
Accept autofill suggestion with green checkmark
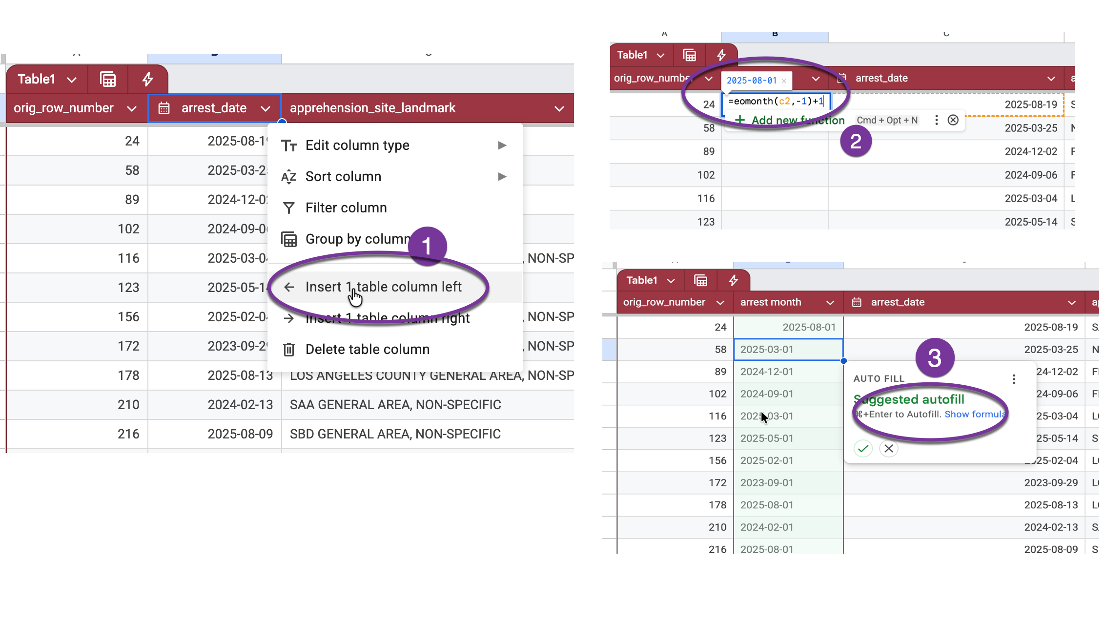[x=863, y=448]
